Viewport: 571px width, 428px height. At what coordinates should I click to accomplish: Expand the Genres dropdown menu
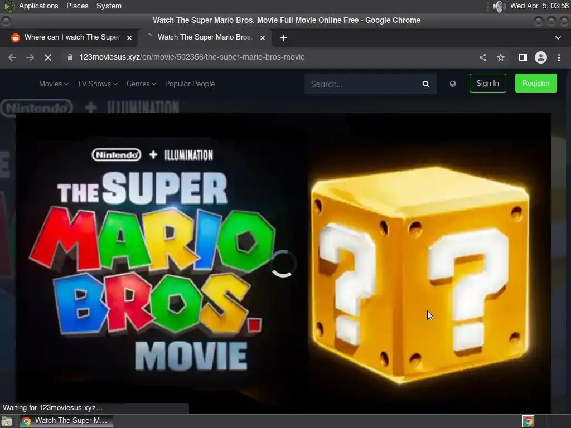click(141, 84)
